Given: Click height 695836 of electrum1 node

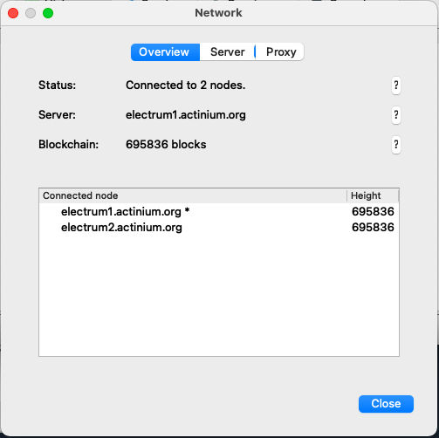Looking at the screenshot, I should click(373, 211).
